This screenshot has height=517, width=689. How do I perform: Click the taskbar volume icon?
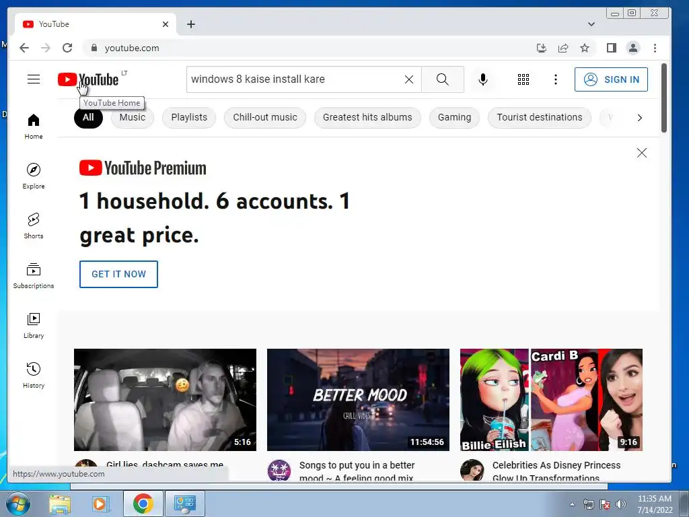point(621,504)
